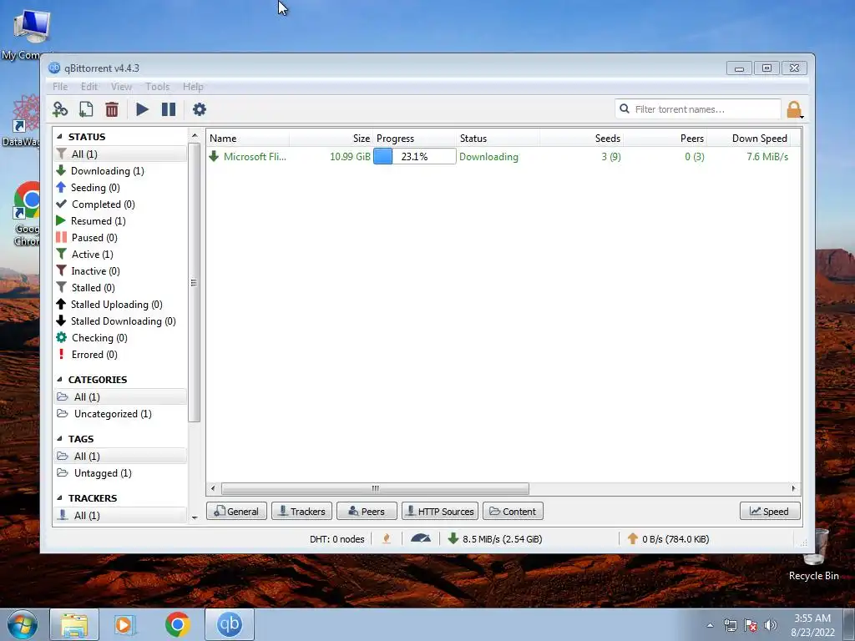Collapse the TAGS section
This screenshot has width=855, height=641.
[59, 439]
